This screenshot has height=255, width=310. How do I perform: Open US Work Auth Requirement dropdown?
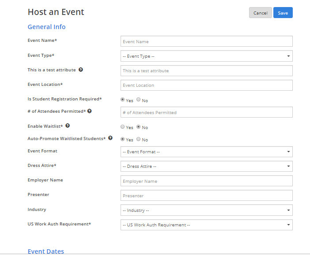pos(206,225)
